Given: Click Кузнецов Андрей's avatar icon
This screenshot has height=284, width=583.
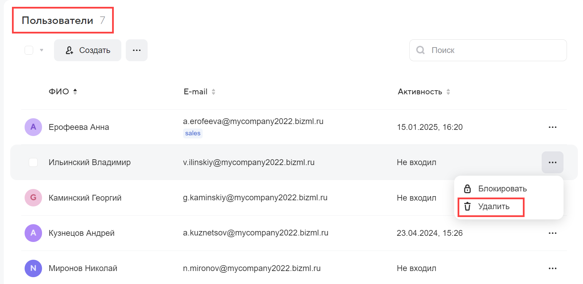Looking at the screenshot, I should click(x=33, y=233).
